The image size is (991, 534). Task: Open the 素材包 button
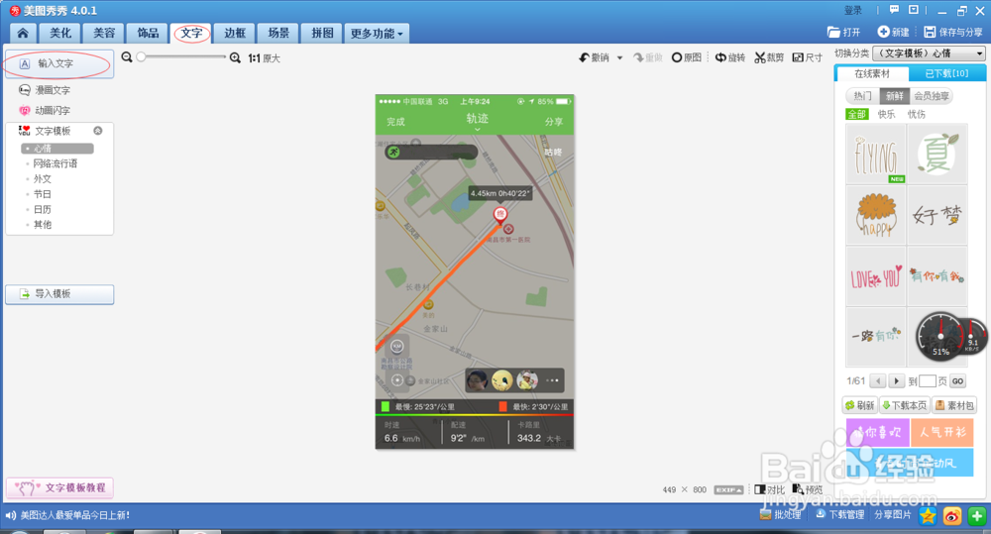954,406
